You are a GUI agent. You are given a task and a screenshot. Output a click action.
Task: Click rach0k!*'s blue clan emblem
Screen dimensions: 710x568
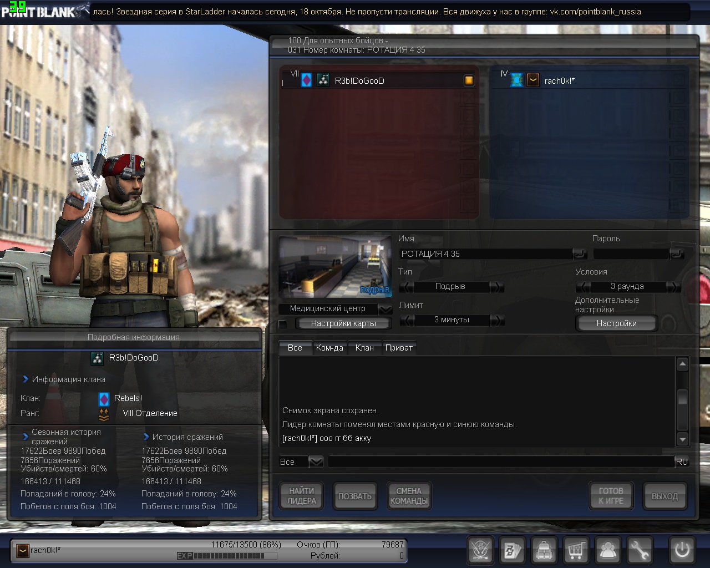(x=517, y=80)
